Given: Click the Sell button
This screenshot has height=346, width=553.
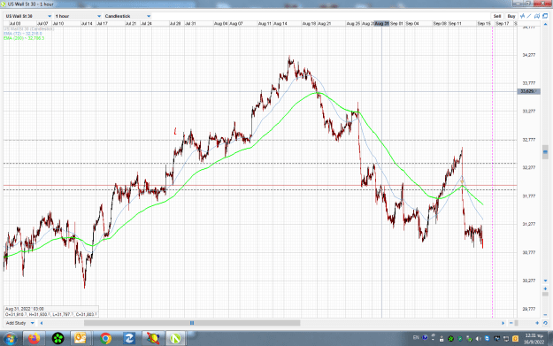Looking at the screenshot, I should 497,16.
